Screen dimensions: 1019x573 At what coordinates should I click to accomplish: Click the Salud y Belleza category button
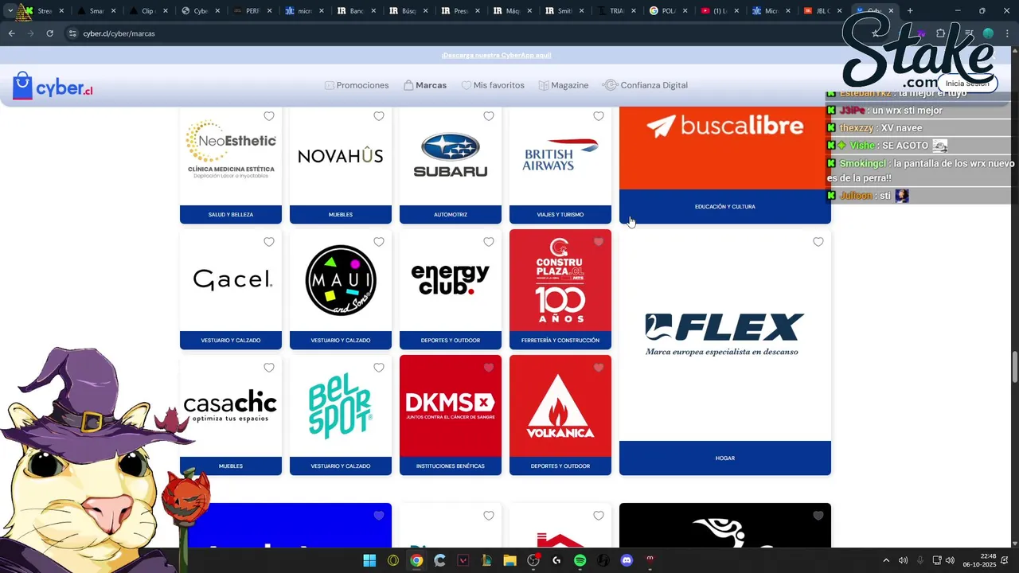point(231,215)
